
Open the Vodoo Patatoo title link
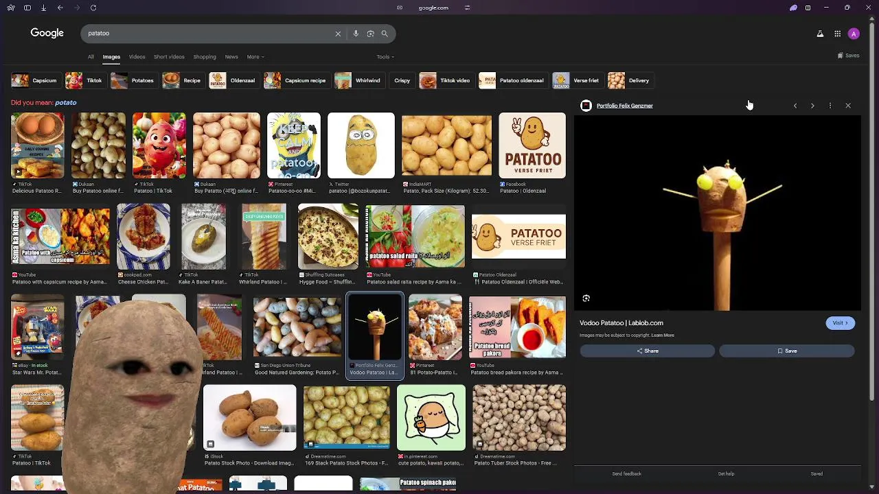tap(621, 323)
